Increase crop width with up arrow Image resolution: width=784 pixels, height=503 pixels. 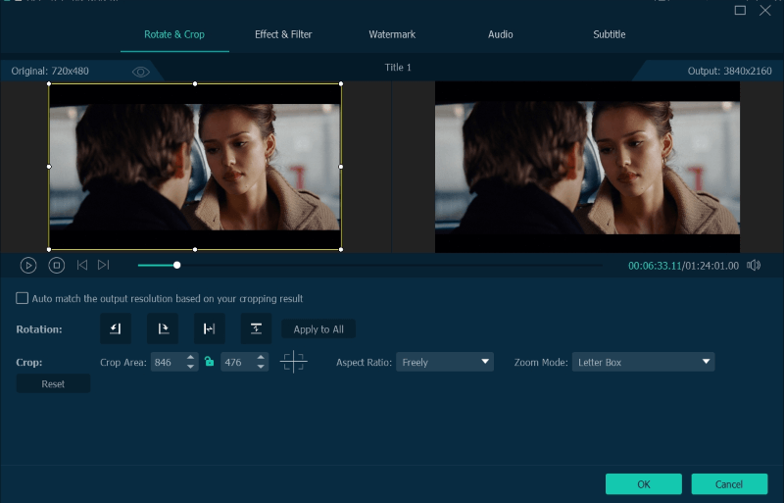tap(190, 357)
